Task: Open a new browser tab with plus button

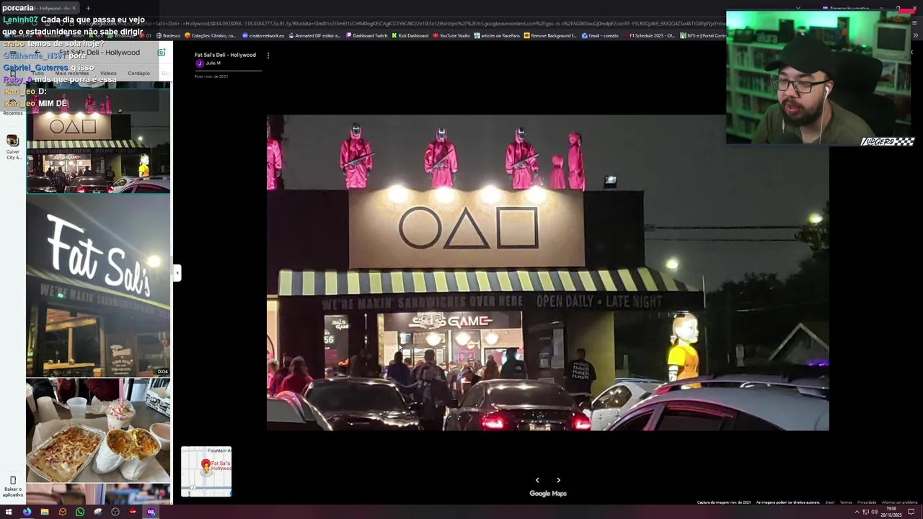Action: coord(88,8)
